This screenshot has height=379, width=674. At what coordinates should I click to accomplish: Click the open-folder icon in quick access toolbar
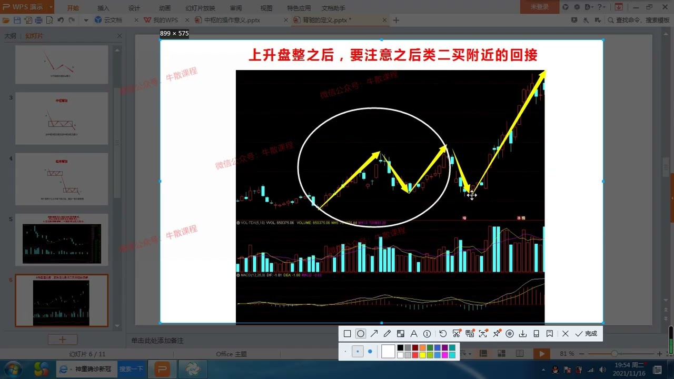click(6, 20)
